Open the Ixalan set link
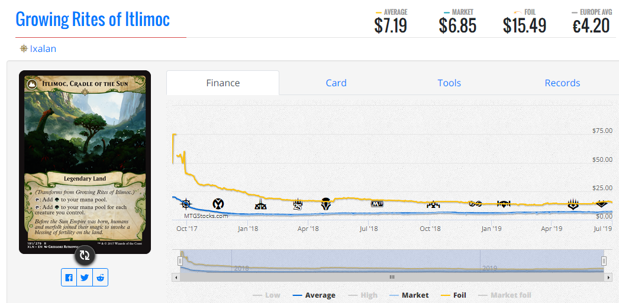619x303 pixels. tap(43, 49)
